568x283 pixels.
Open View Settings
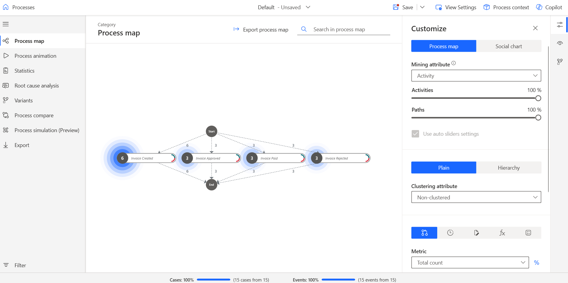click(x=456, y=7)
